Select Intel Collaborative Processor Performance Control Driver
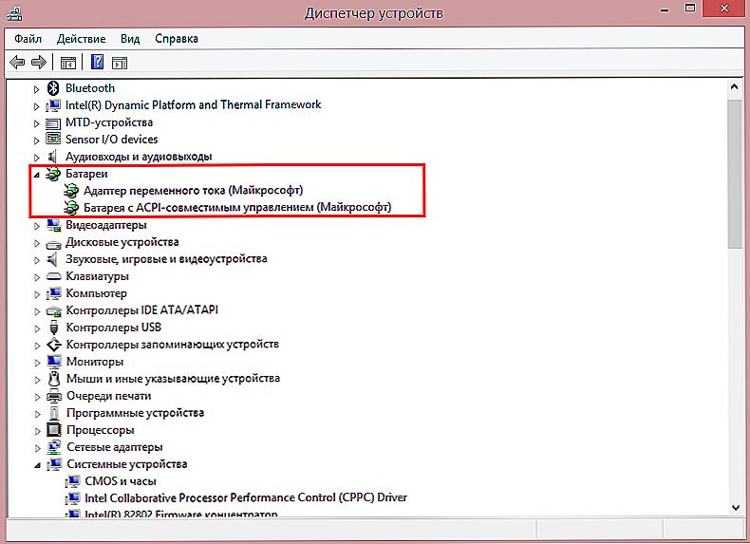Viewport: 750px width, 544px height. coord(246,497)
